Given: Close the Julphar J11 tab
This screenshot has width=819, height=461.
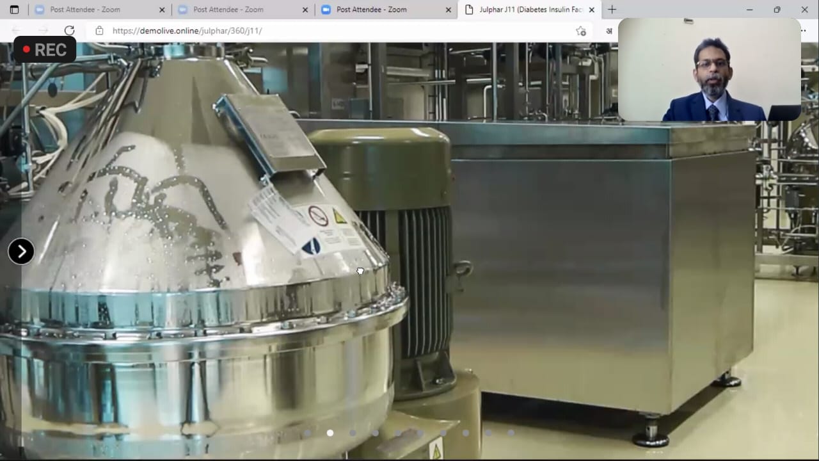Looking at the screenshot, I should [592, 10].
